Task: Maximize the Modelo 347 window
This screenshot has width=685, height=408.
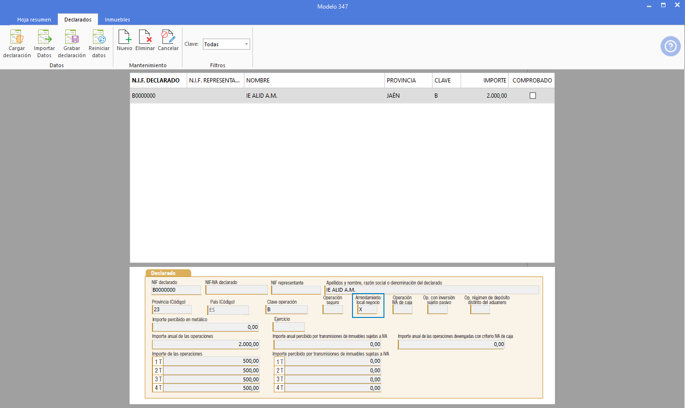Action: coord(663,5)
